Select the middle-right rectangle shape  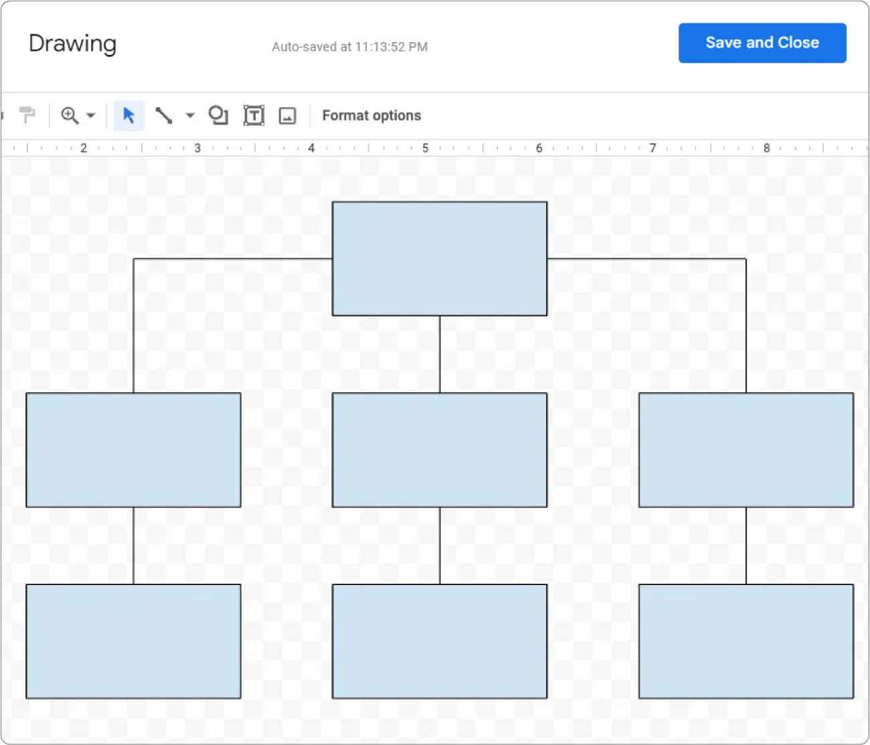pyautogui.click(x=746, y=449)
